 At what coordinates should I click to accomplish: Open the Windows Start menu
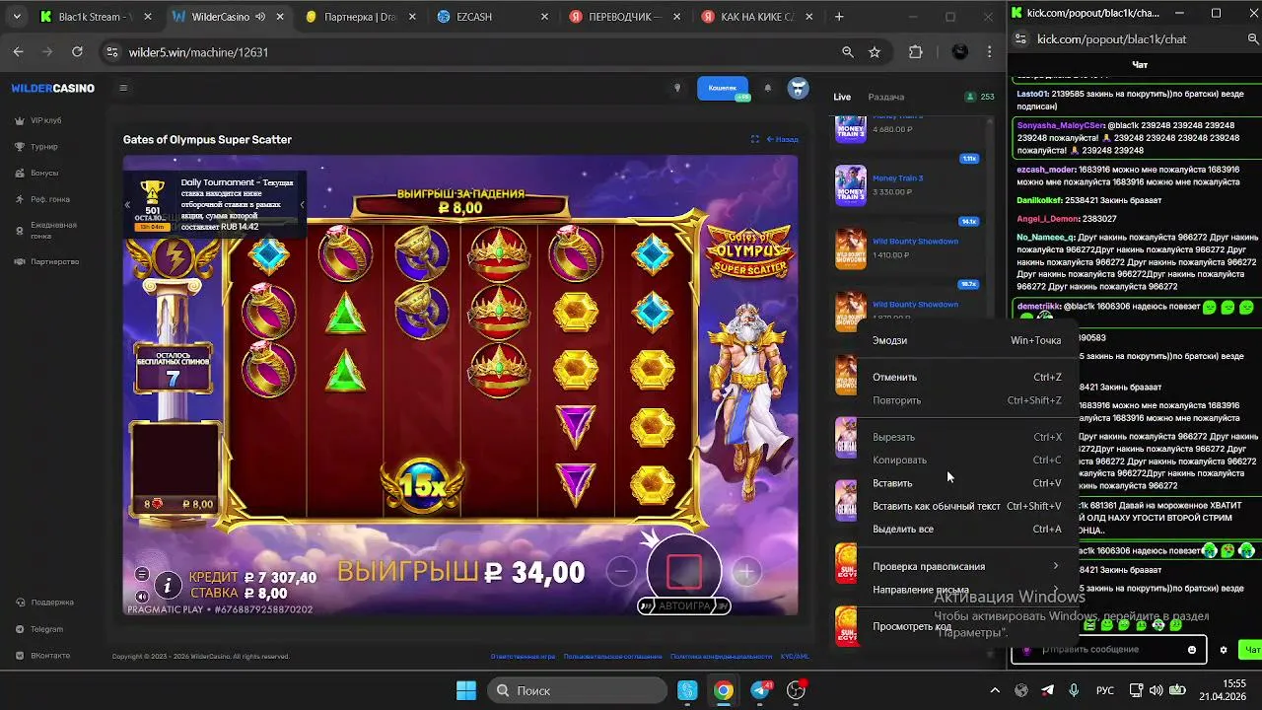(x=466, y=690)
